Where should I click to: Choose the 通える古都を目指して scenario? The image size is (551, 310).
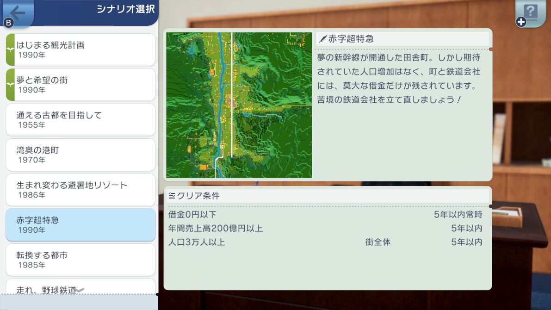[x=80, y=120]
